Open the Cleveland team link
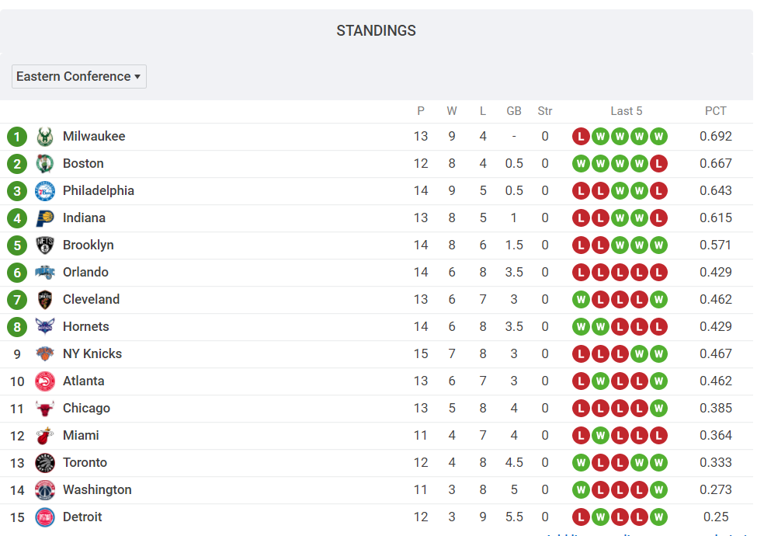Image resolution: width=764 pixels, height=536 pixels. (91, 299)
